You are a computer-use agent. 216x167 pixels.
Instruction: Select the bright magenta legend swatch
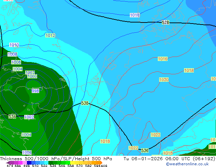pyautogui.click(x=20, y=163)
